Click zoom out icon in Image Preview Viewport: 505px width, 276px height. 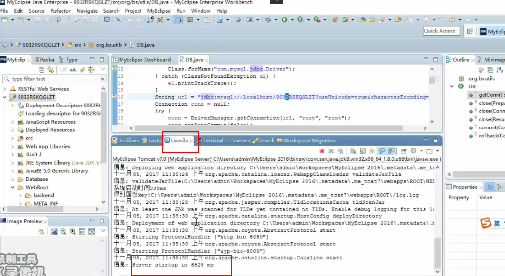pos(63,232)
